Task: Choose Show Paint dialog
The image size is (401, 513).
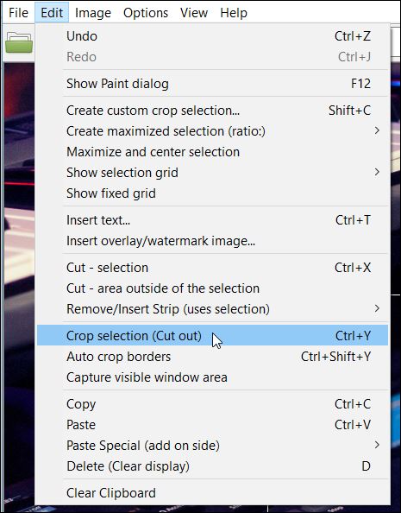Action: (212, 84)
